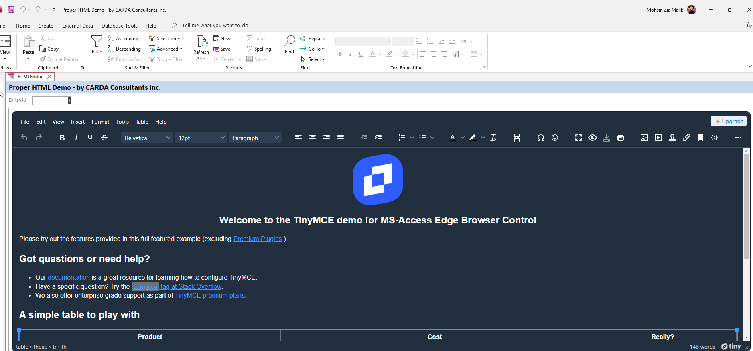753x351 pixels.
Task: Open the Paragraph block format dropdown
Action: (255, 138)
